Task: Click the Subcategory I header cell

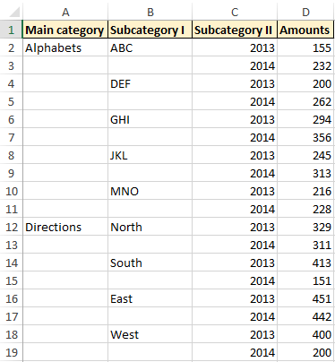Action: pyautogui.click(x=150, y=30)
